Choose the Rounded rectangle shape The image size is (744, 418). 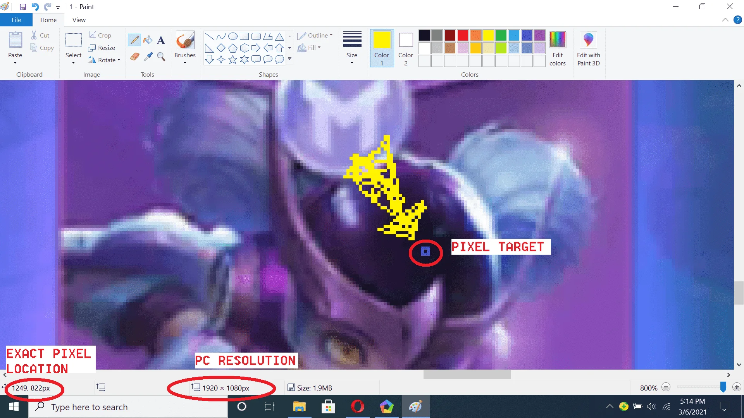(x=256, y=36)
